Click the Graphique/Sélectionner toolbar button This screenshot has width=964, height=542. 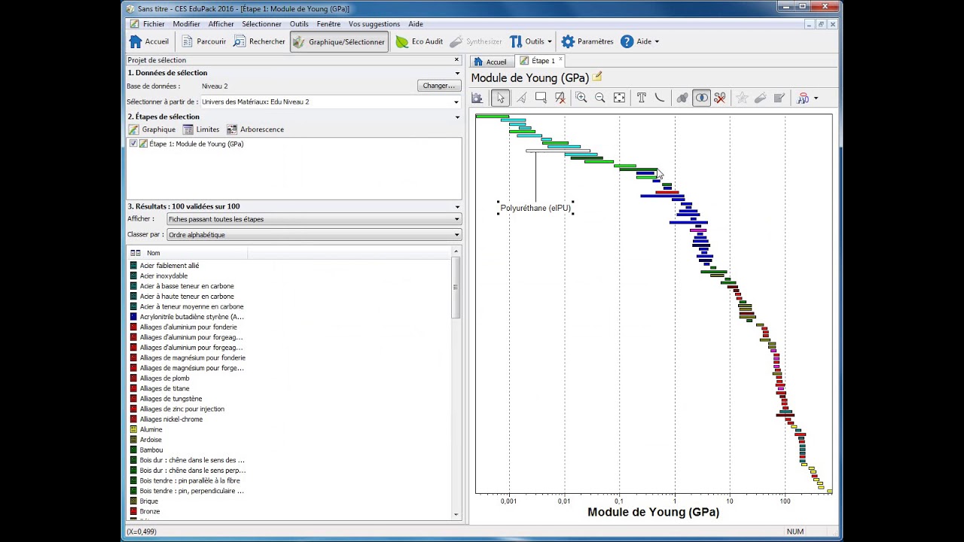[x=339, y=41]
